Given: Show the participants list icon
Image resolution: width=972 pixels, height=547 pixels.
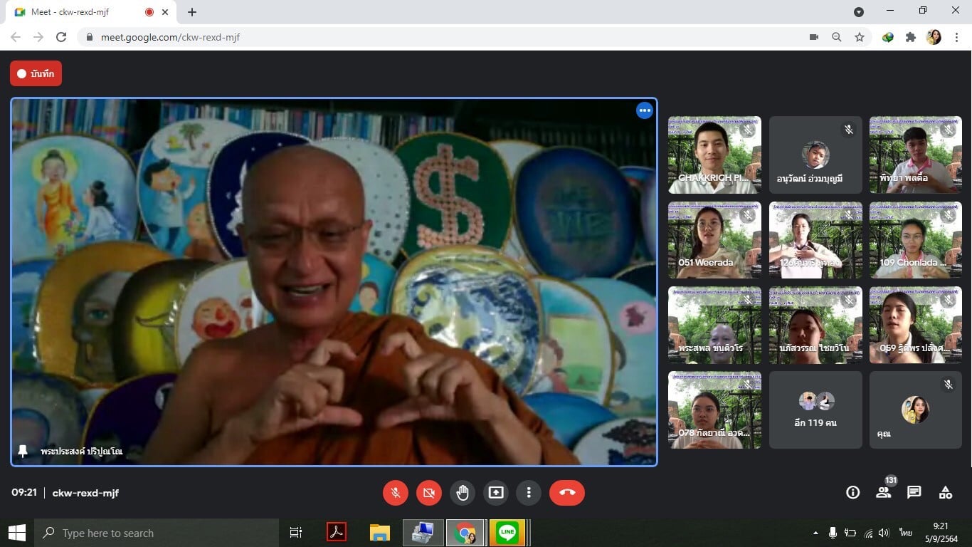Looking at the screenshot, I should (883, 492).
